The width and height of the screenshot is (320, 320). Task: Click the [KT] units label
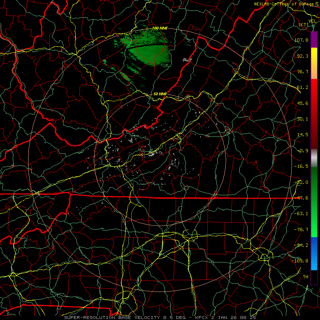[304, 25]
